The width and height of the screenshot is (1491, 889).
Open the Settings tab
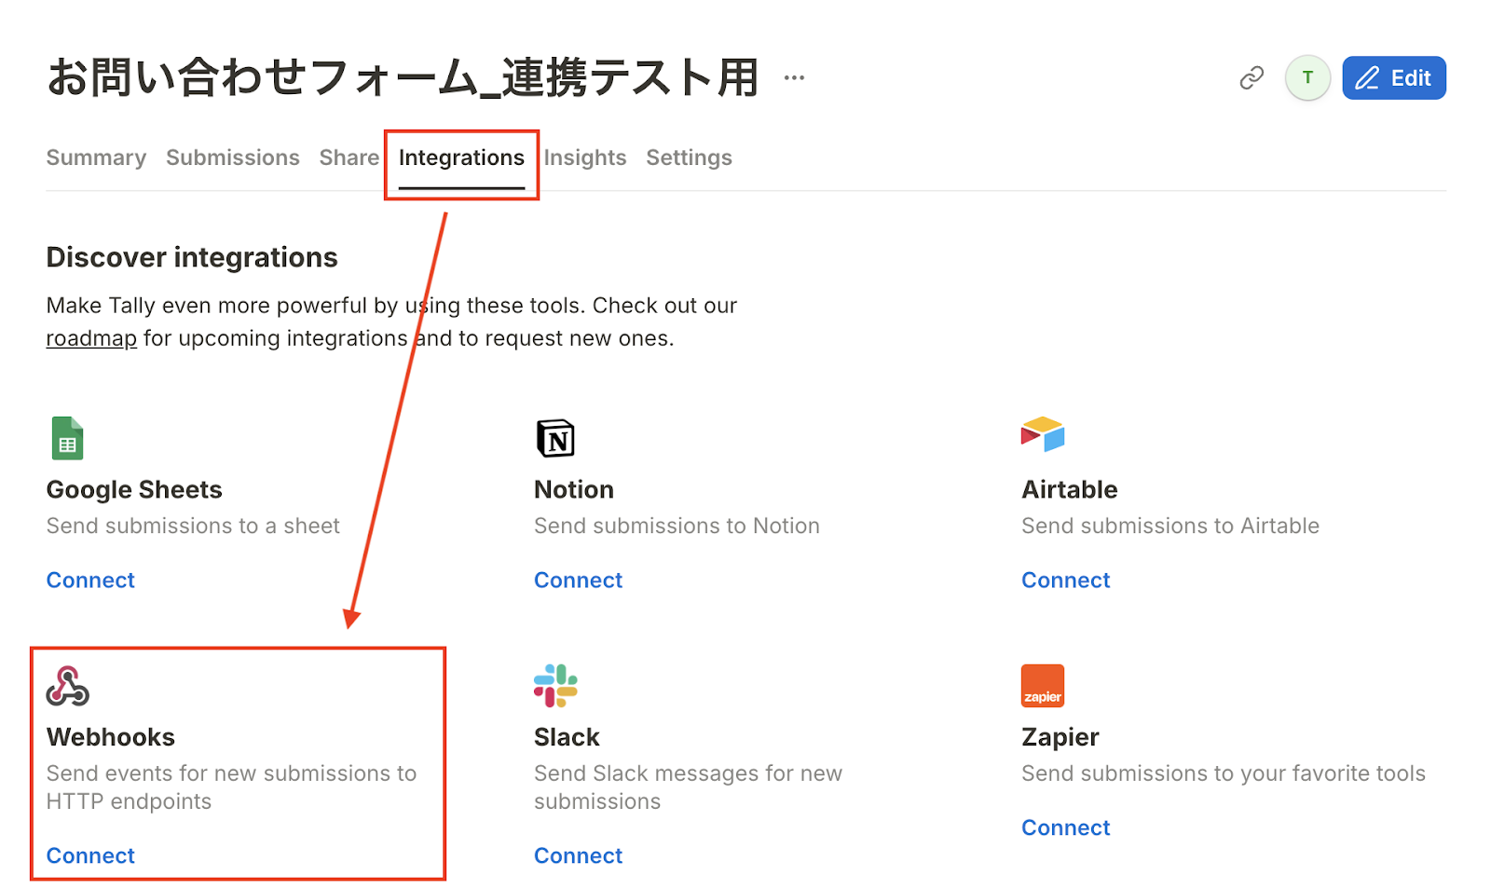690,157
